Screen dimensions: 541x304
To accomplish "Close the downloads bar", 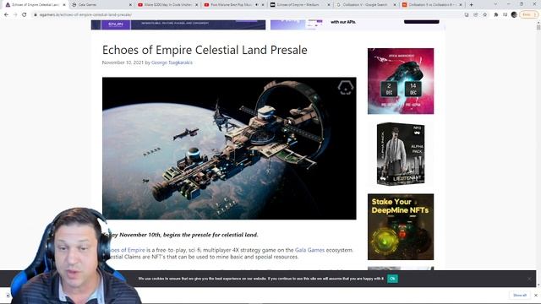I will pyautogui.click(x=536, y=295).
